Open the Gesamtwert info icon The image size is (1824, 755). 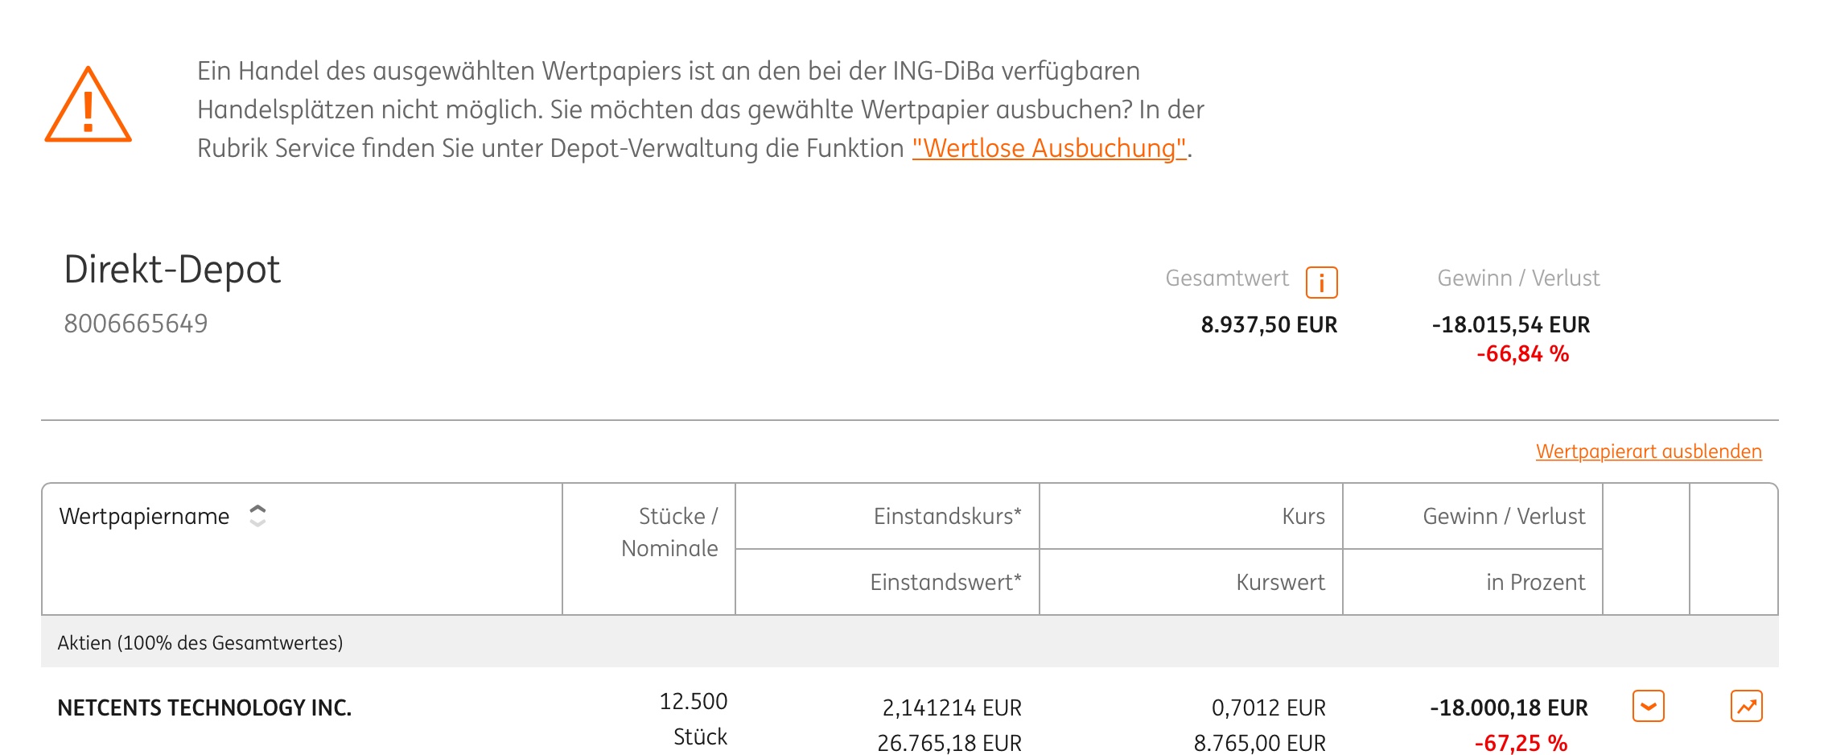(1322, 281)
